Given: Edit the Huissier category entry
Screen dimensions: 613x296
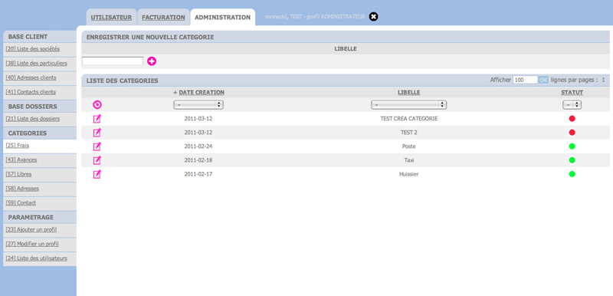Looking at the screenshot, I should tap(97, 174).
